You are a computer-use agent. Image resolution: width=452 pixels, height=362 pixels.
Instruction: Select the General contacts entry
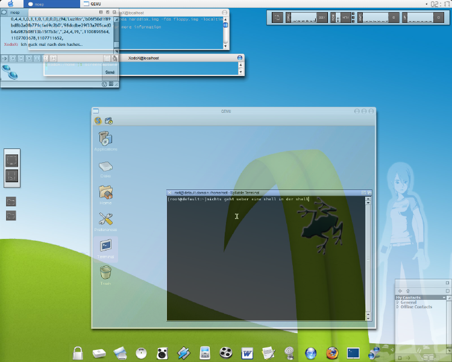408,302
